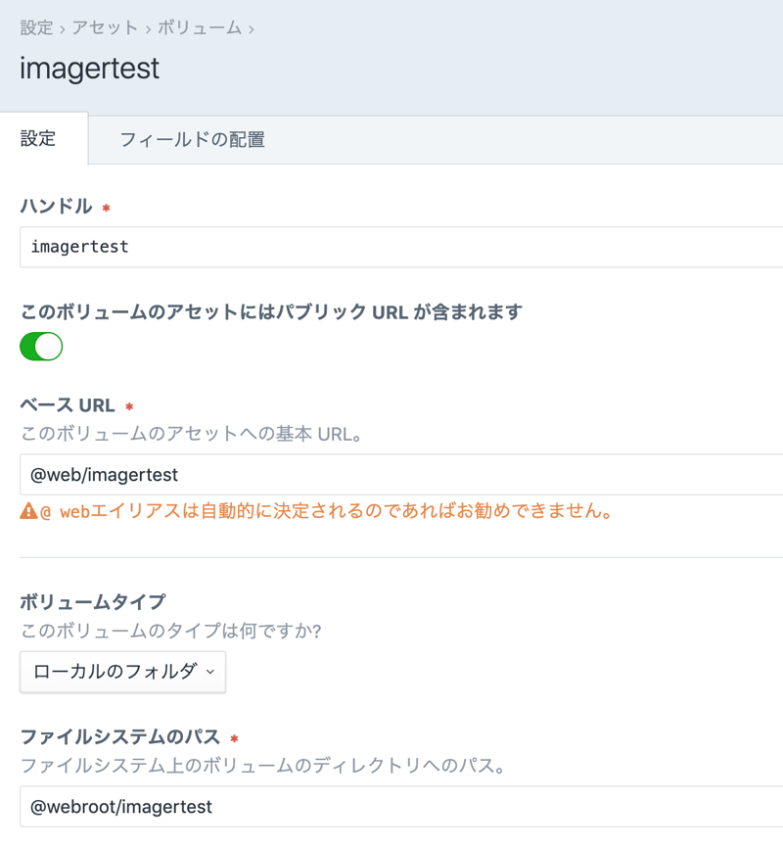Switch to the フィールドの配置 tab
Viewport: 783px width, 847px height.
(192, 140)
